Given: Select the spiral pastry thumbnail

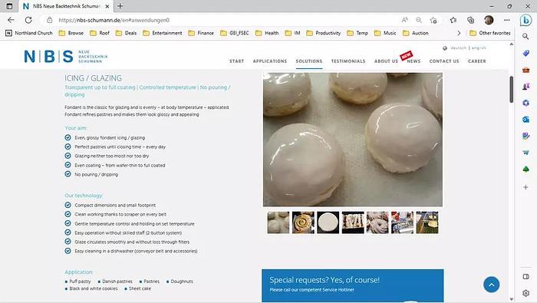Looking at the screenshot, I should click(303, 222).
